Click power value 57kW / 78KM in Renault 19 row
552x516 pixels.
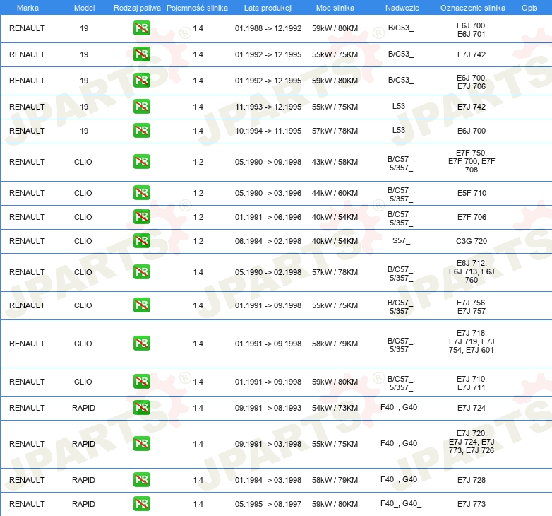(x=335, y=131)
